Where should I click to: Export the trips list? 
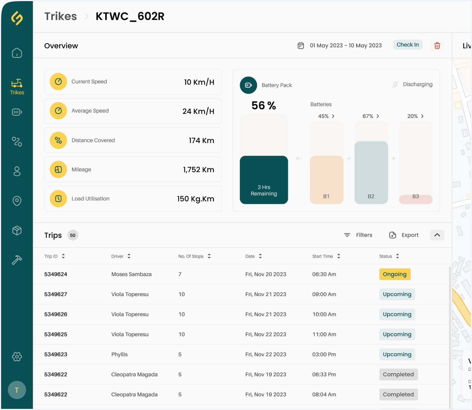404,235
